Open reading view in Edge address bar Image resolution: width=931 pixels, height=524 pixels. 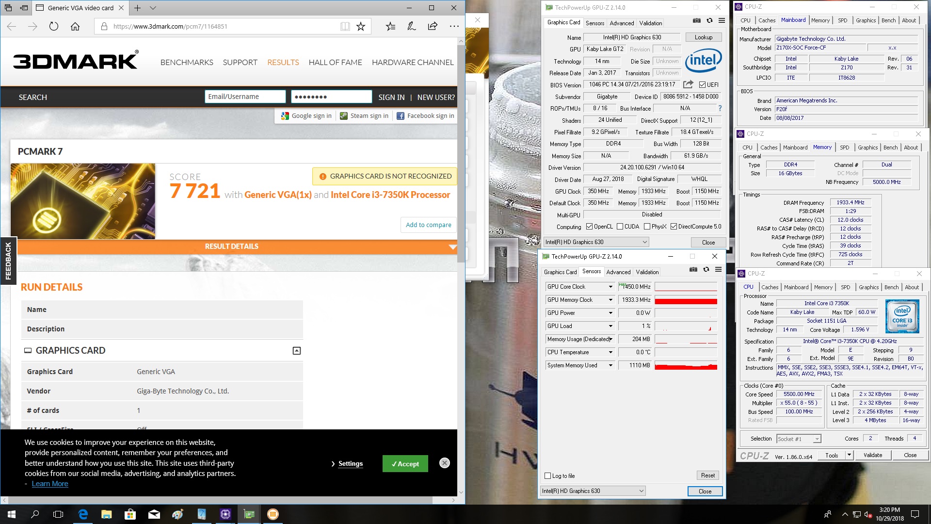click(x=345, y=27)
